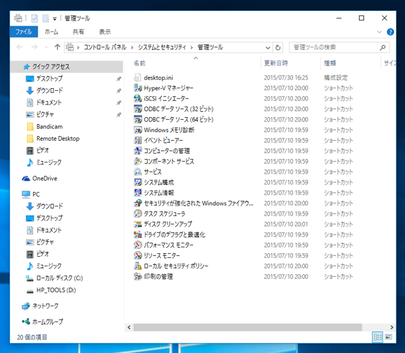
Task: Click the ドライブのデフラグと最適化 icon
Action: coord(138,234)
